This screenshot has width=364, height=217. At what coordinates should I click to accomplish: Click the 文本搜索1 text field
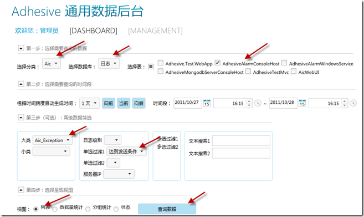(241, 141)
